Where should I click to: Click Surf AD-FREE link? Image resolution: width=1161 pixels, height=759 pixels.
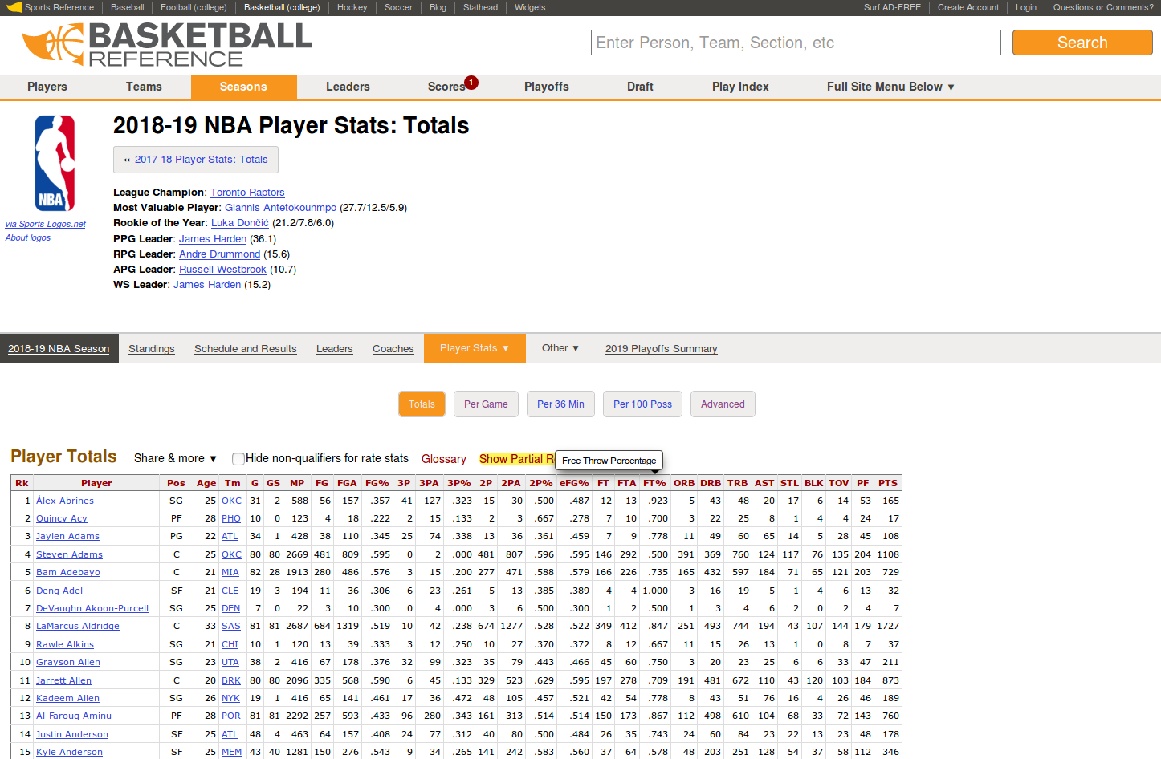[x=892, y=7]
